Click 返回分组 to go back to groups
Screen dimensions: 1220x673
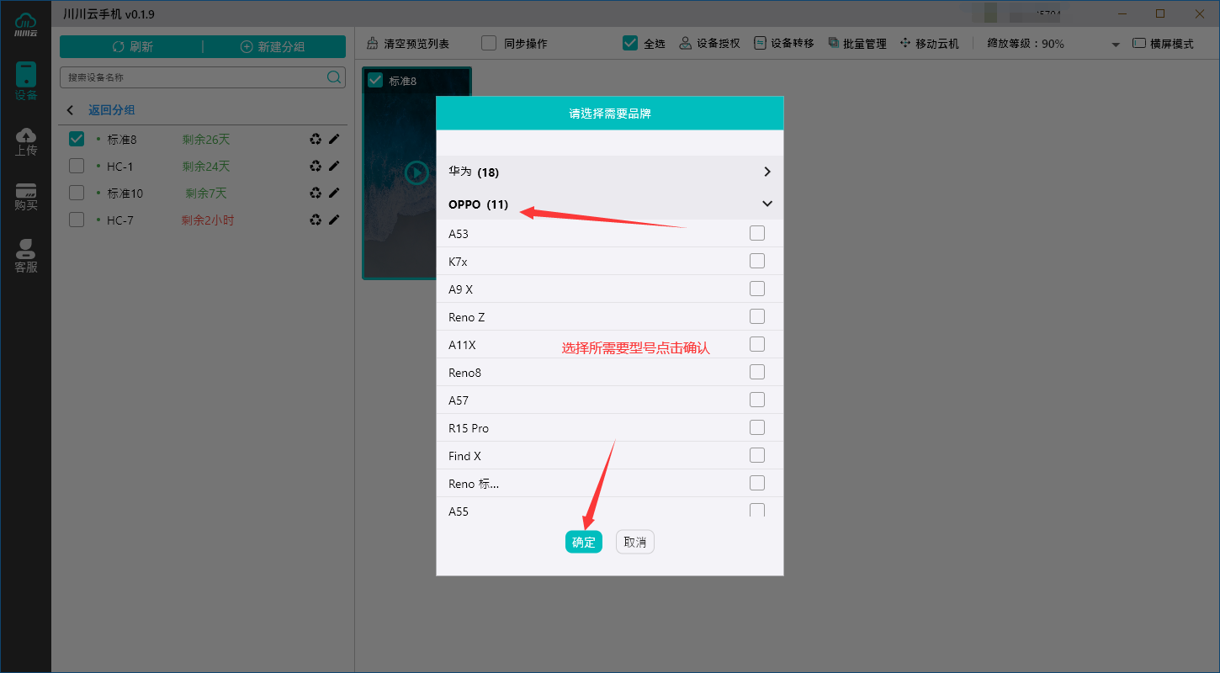coord(111,110)
